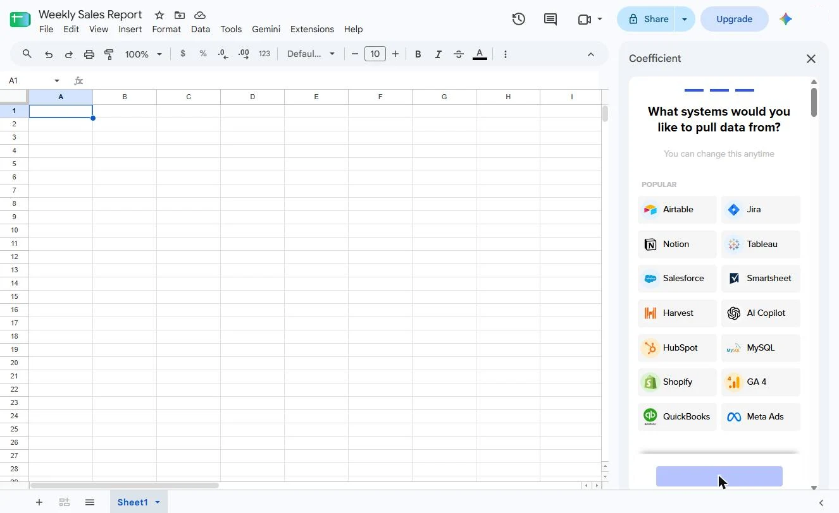Image resolution: width=839 pixels, height=513 pixels.
Task: Search the menus magnifier icon
Action: (27, 54)
